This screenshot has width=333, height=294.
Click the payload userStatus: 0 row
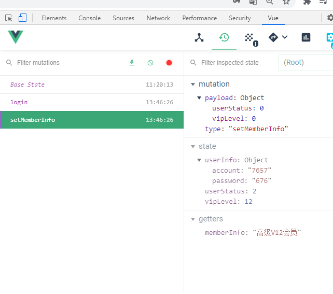pos(238,108)
